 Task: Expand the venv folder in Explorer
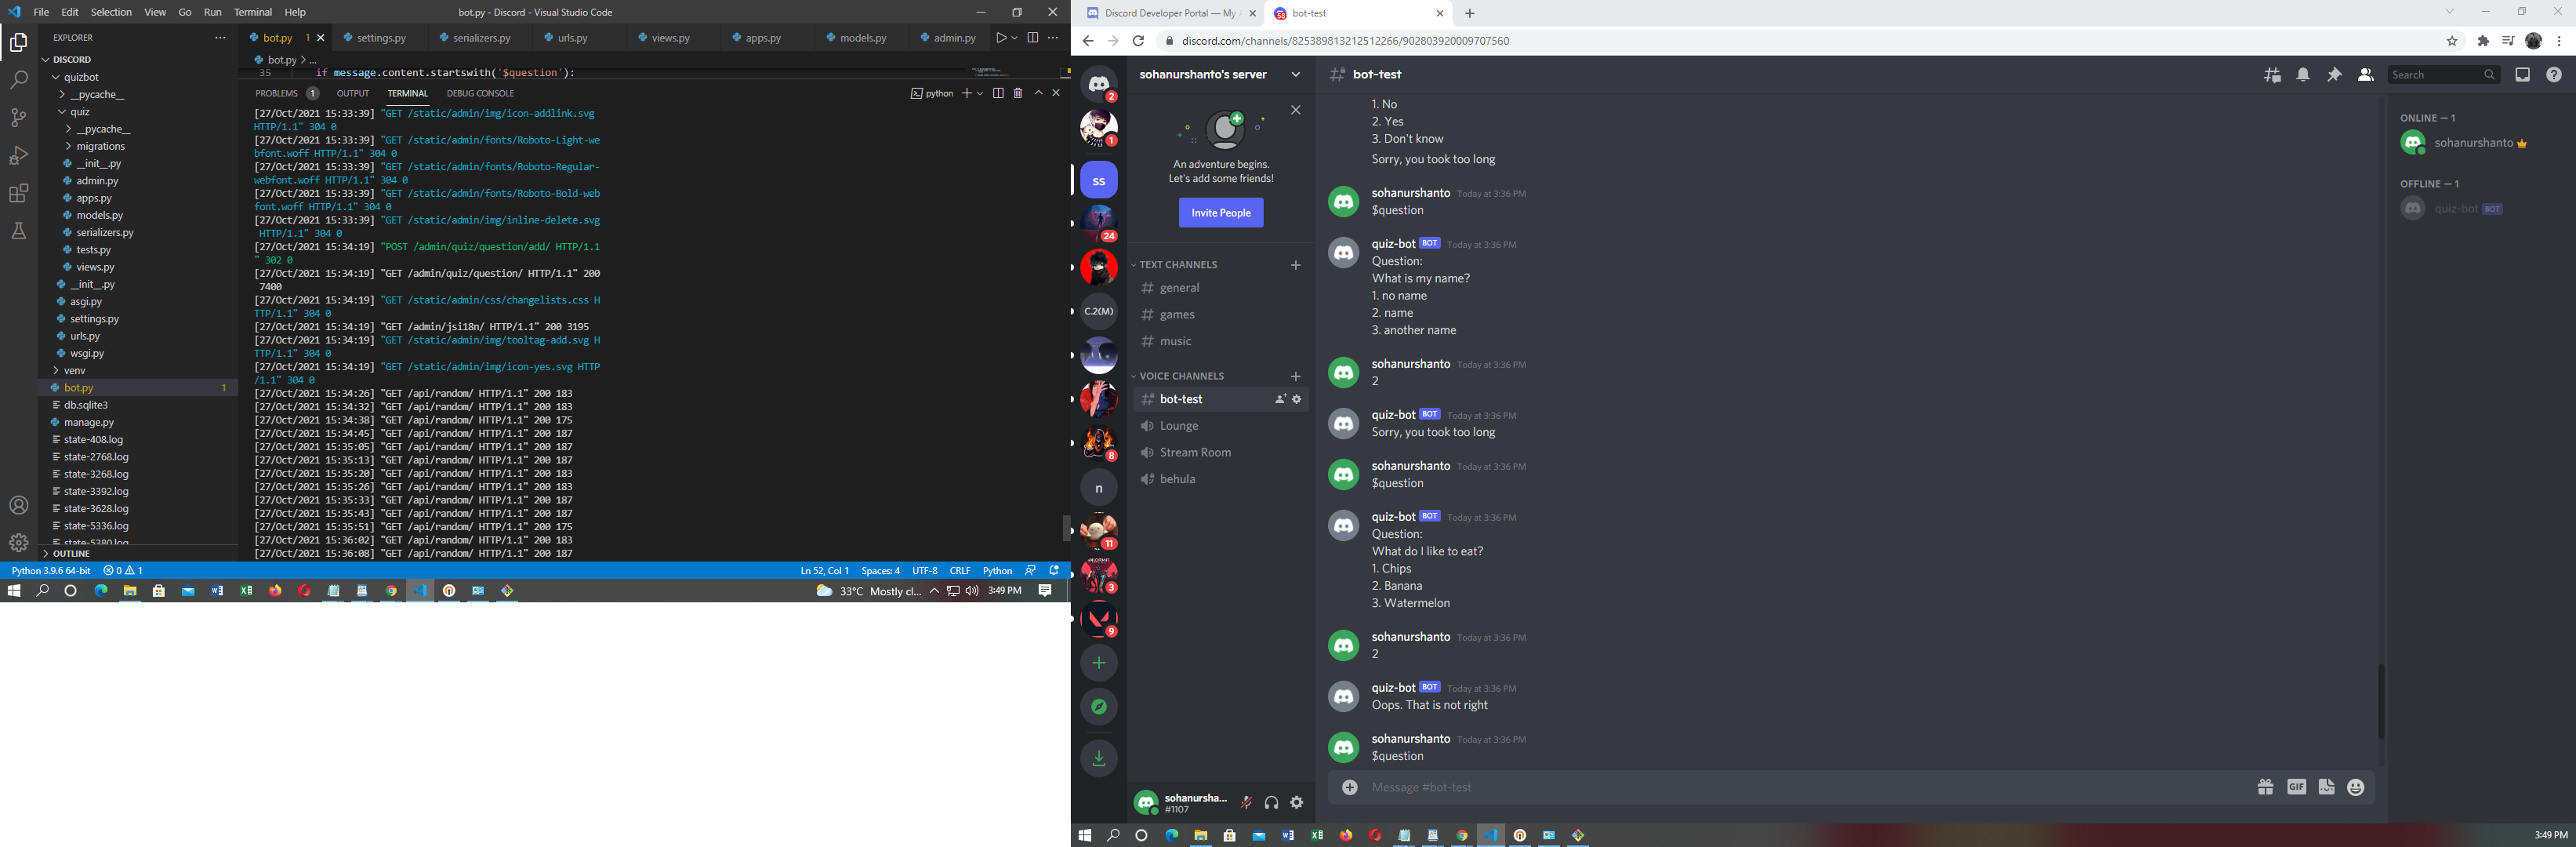(74, 370)
